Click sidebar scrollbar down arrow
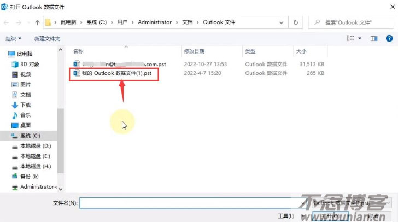Viewport: 398px width, 222px height. coord(60,189)
